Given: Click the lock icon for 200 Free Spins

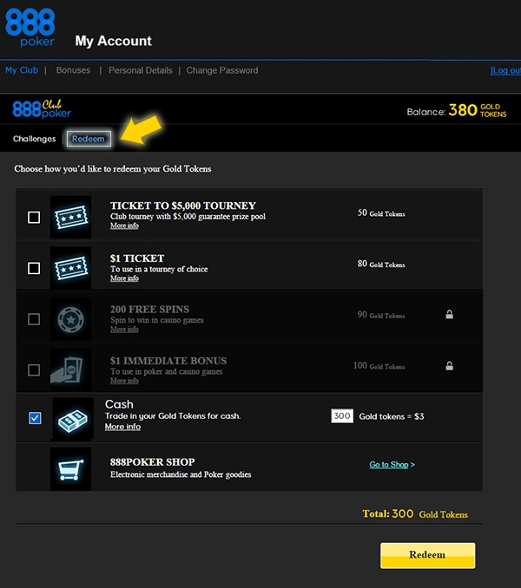Looking at the screenshot, I should [x=449, y=314].
